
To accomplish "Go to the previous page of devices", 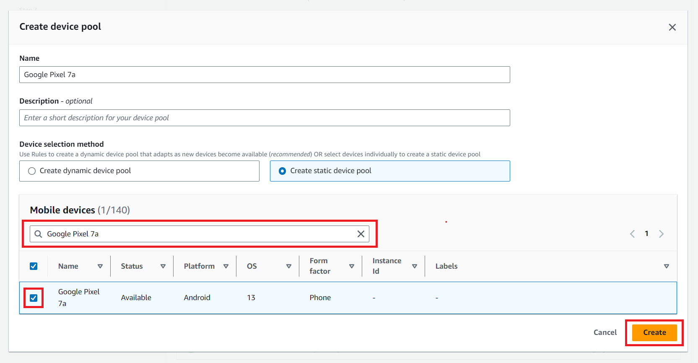I will (632, 234).
